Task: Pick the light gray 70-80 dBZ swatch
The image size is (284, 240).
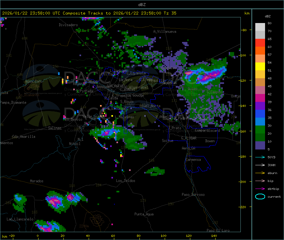Action: tap(260, 27)
